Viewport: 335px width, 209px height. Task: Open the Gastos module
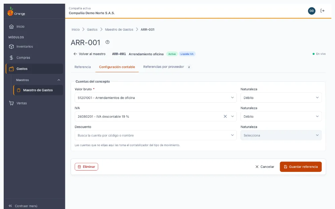point(34,69)
